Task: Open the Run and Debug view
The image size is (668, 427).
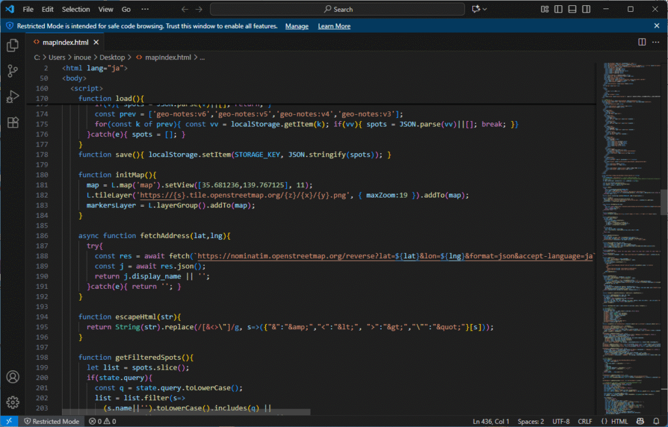Action: pyautogui.click(x=12, y=96)
